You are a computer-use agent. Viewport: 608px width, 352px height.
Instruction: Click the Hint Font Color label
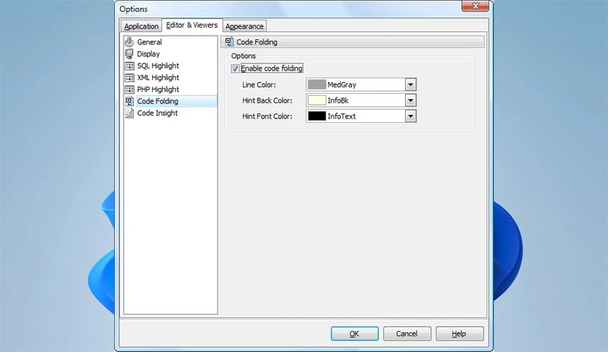[267, 116]
